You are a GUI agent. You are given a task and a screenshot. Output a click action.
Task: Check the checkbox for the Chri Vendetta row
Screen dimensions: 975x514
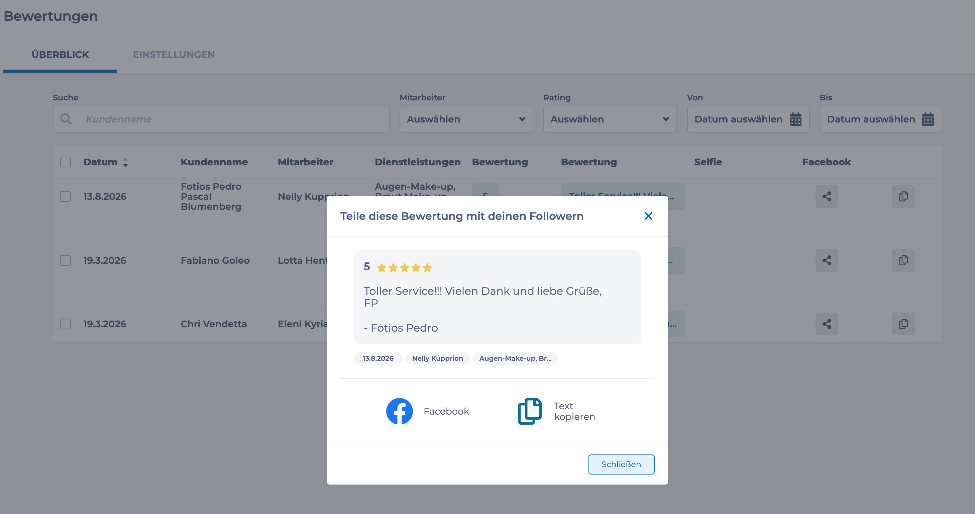click(66, 324)
